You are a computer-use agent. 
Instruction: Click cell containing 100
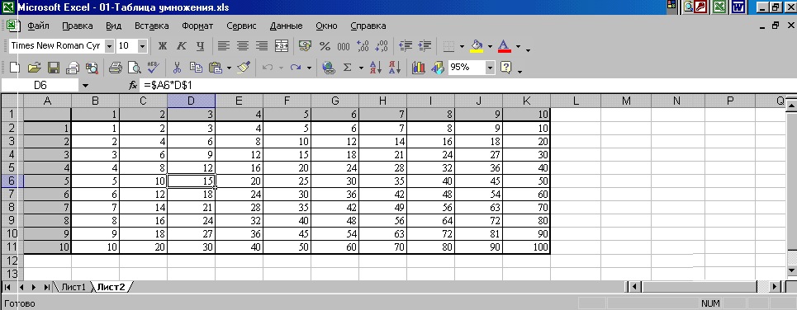click(527, 247)
